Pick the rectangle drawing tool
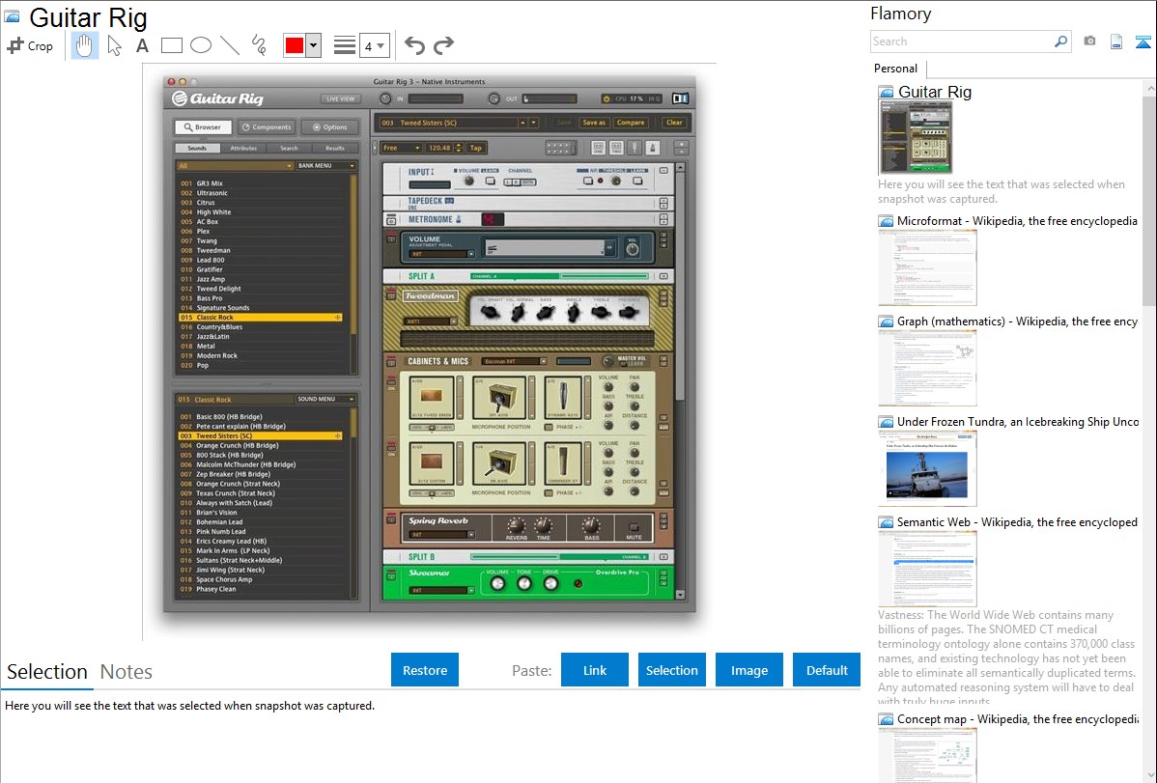 coord(171,45)
